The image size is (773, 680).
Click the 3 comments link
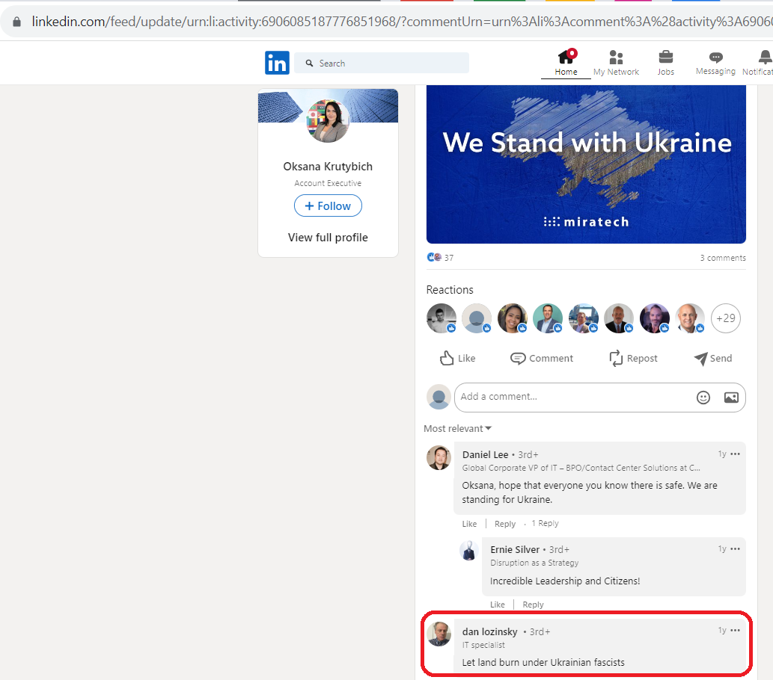pos(723,258)
